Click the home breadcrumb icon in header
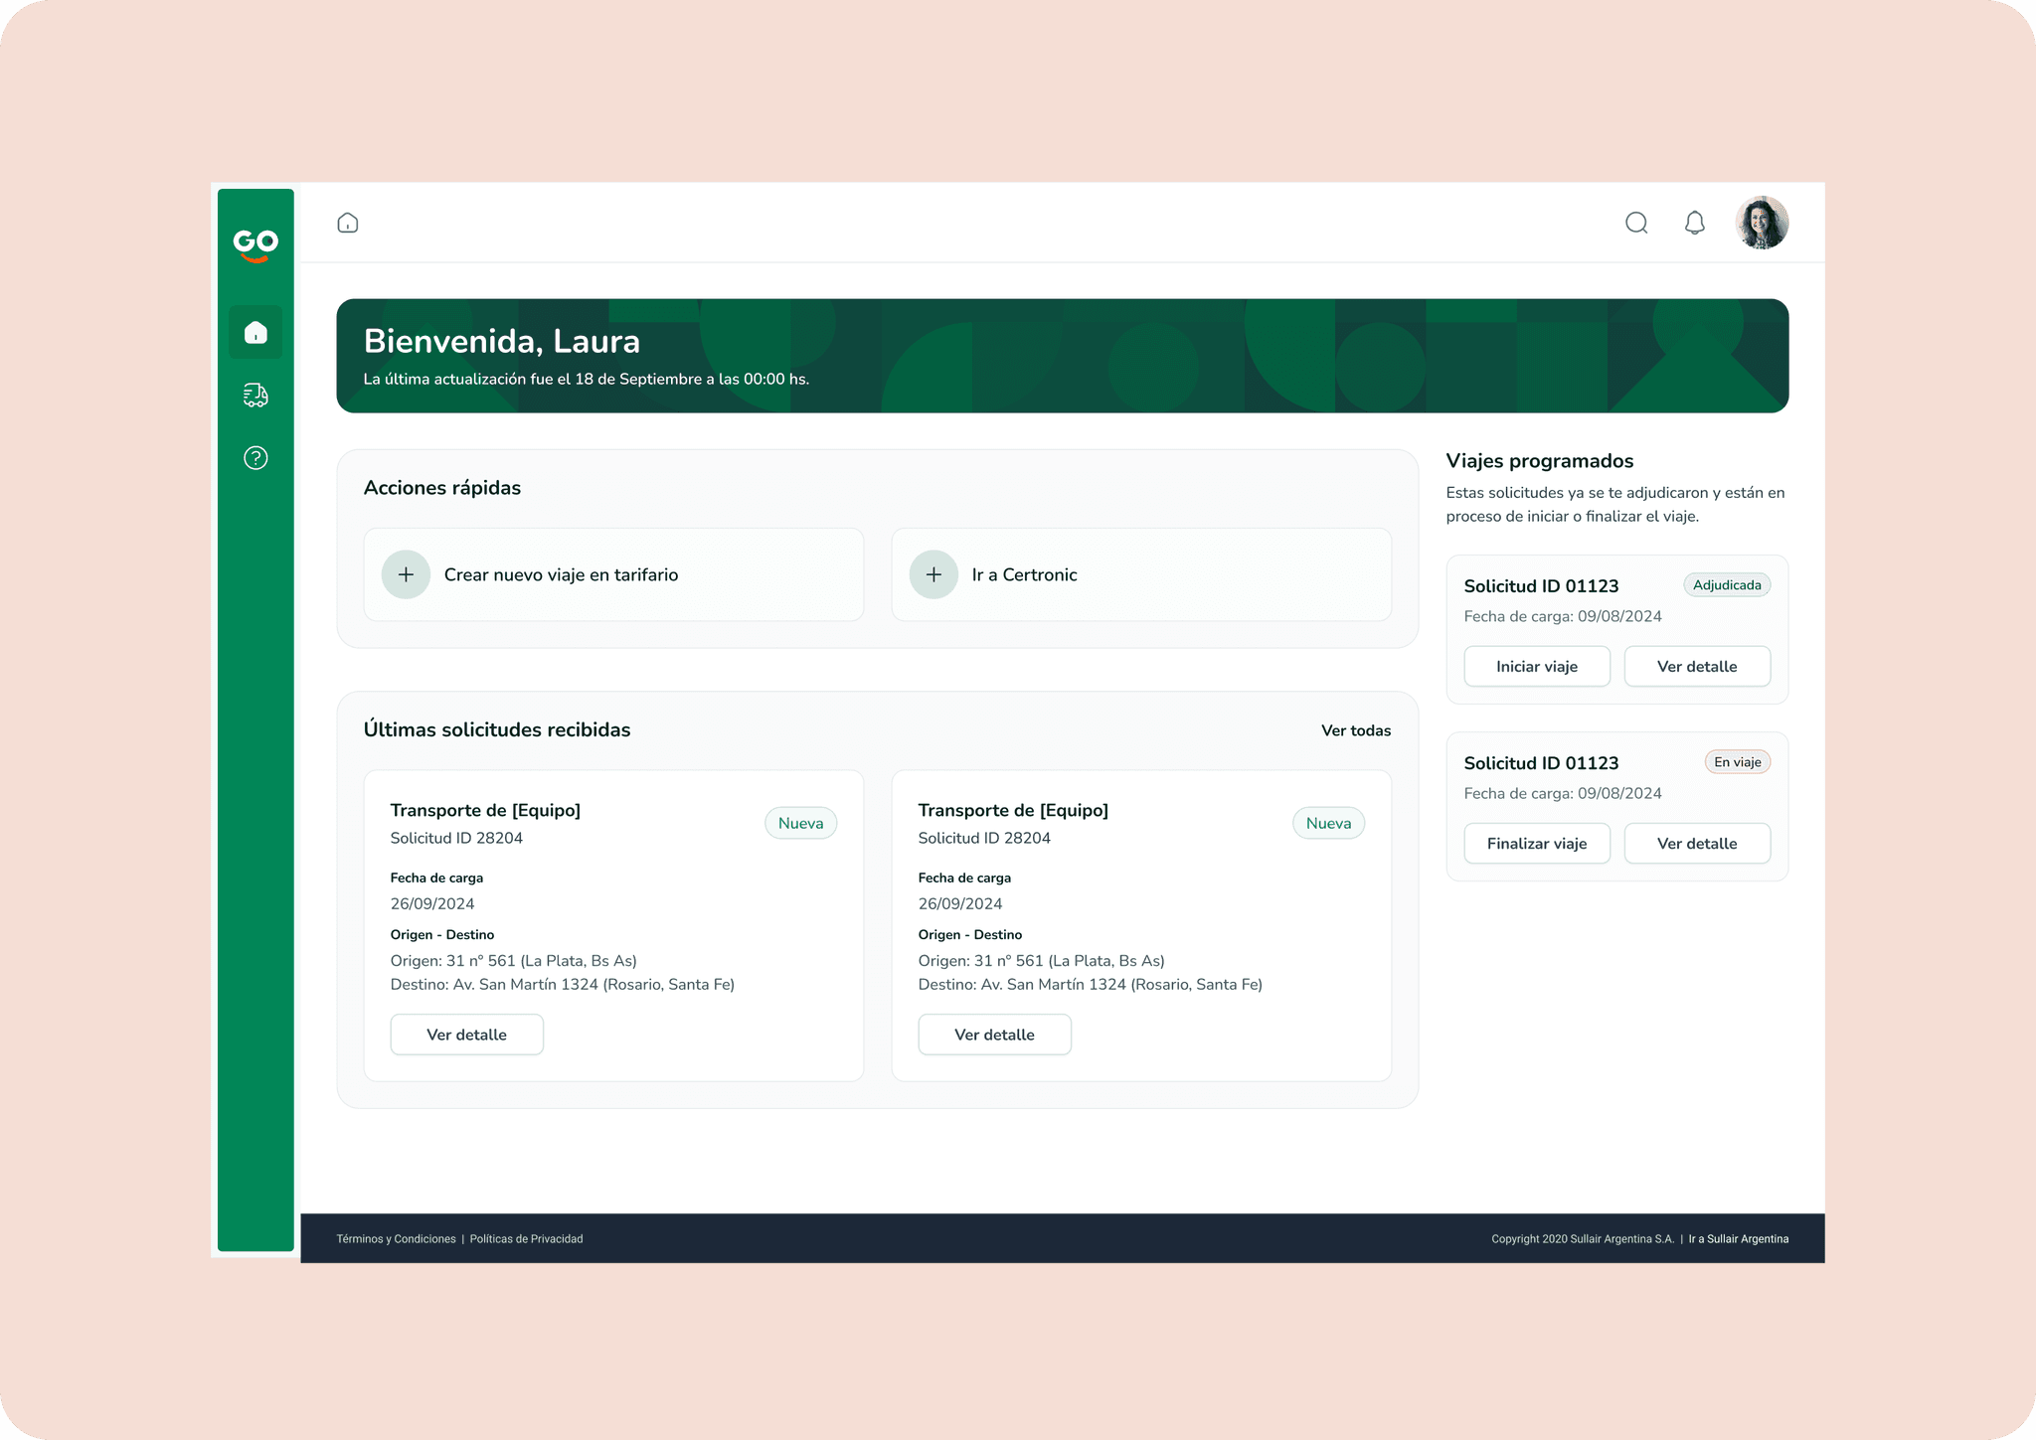 (x=348, y=223)
